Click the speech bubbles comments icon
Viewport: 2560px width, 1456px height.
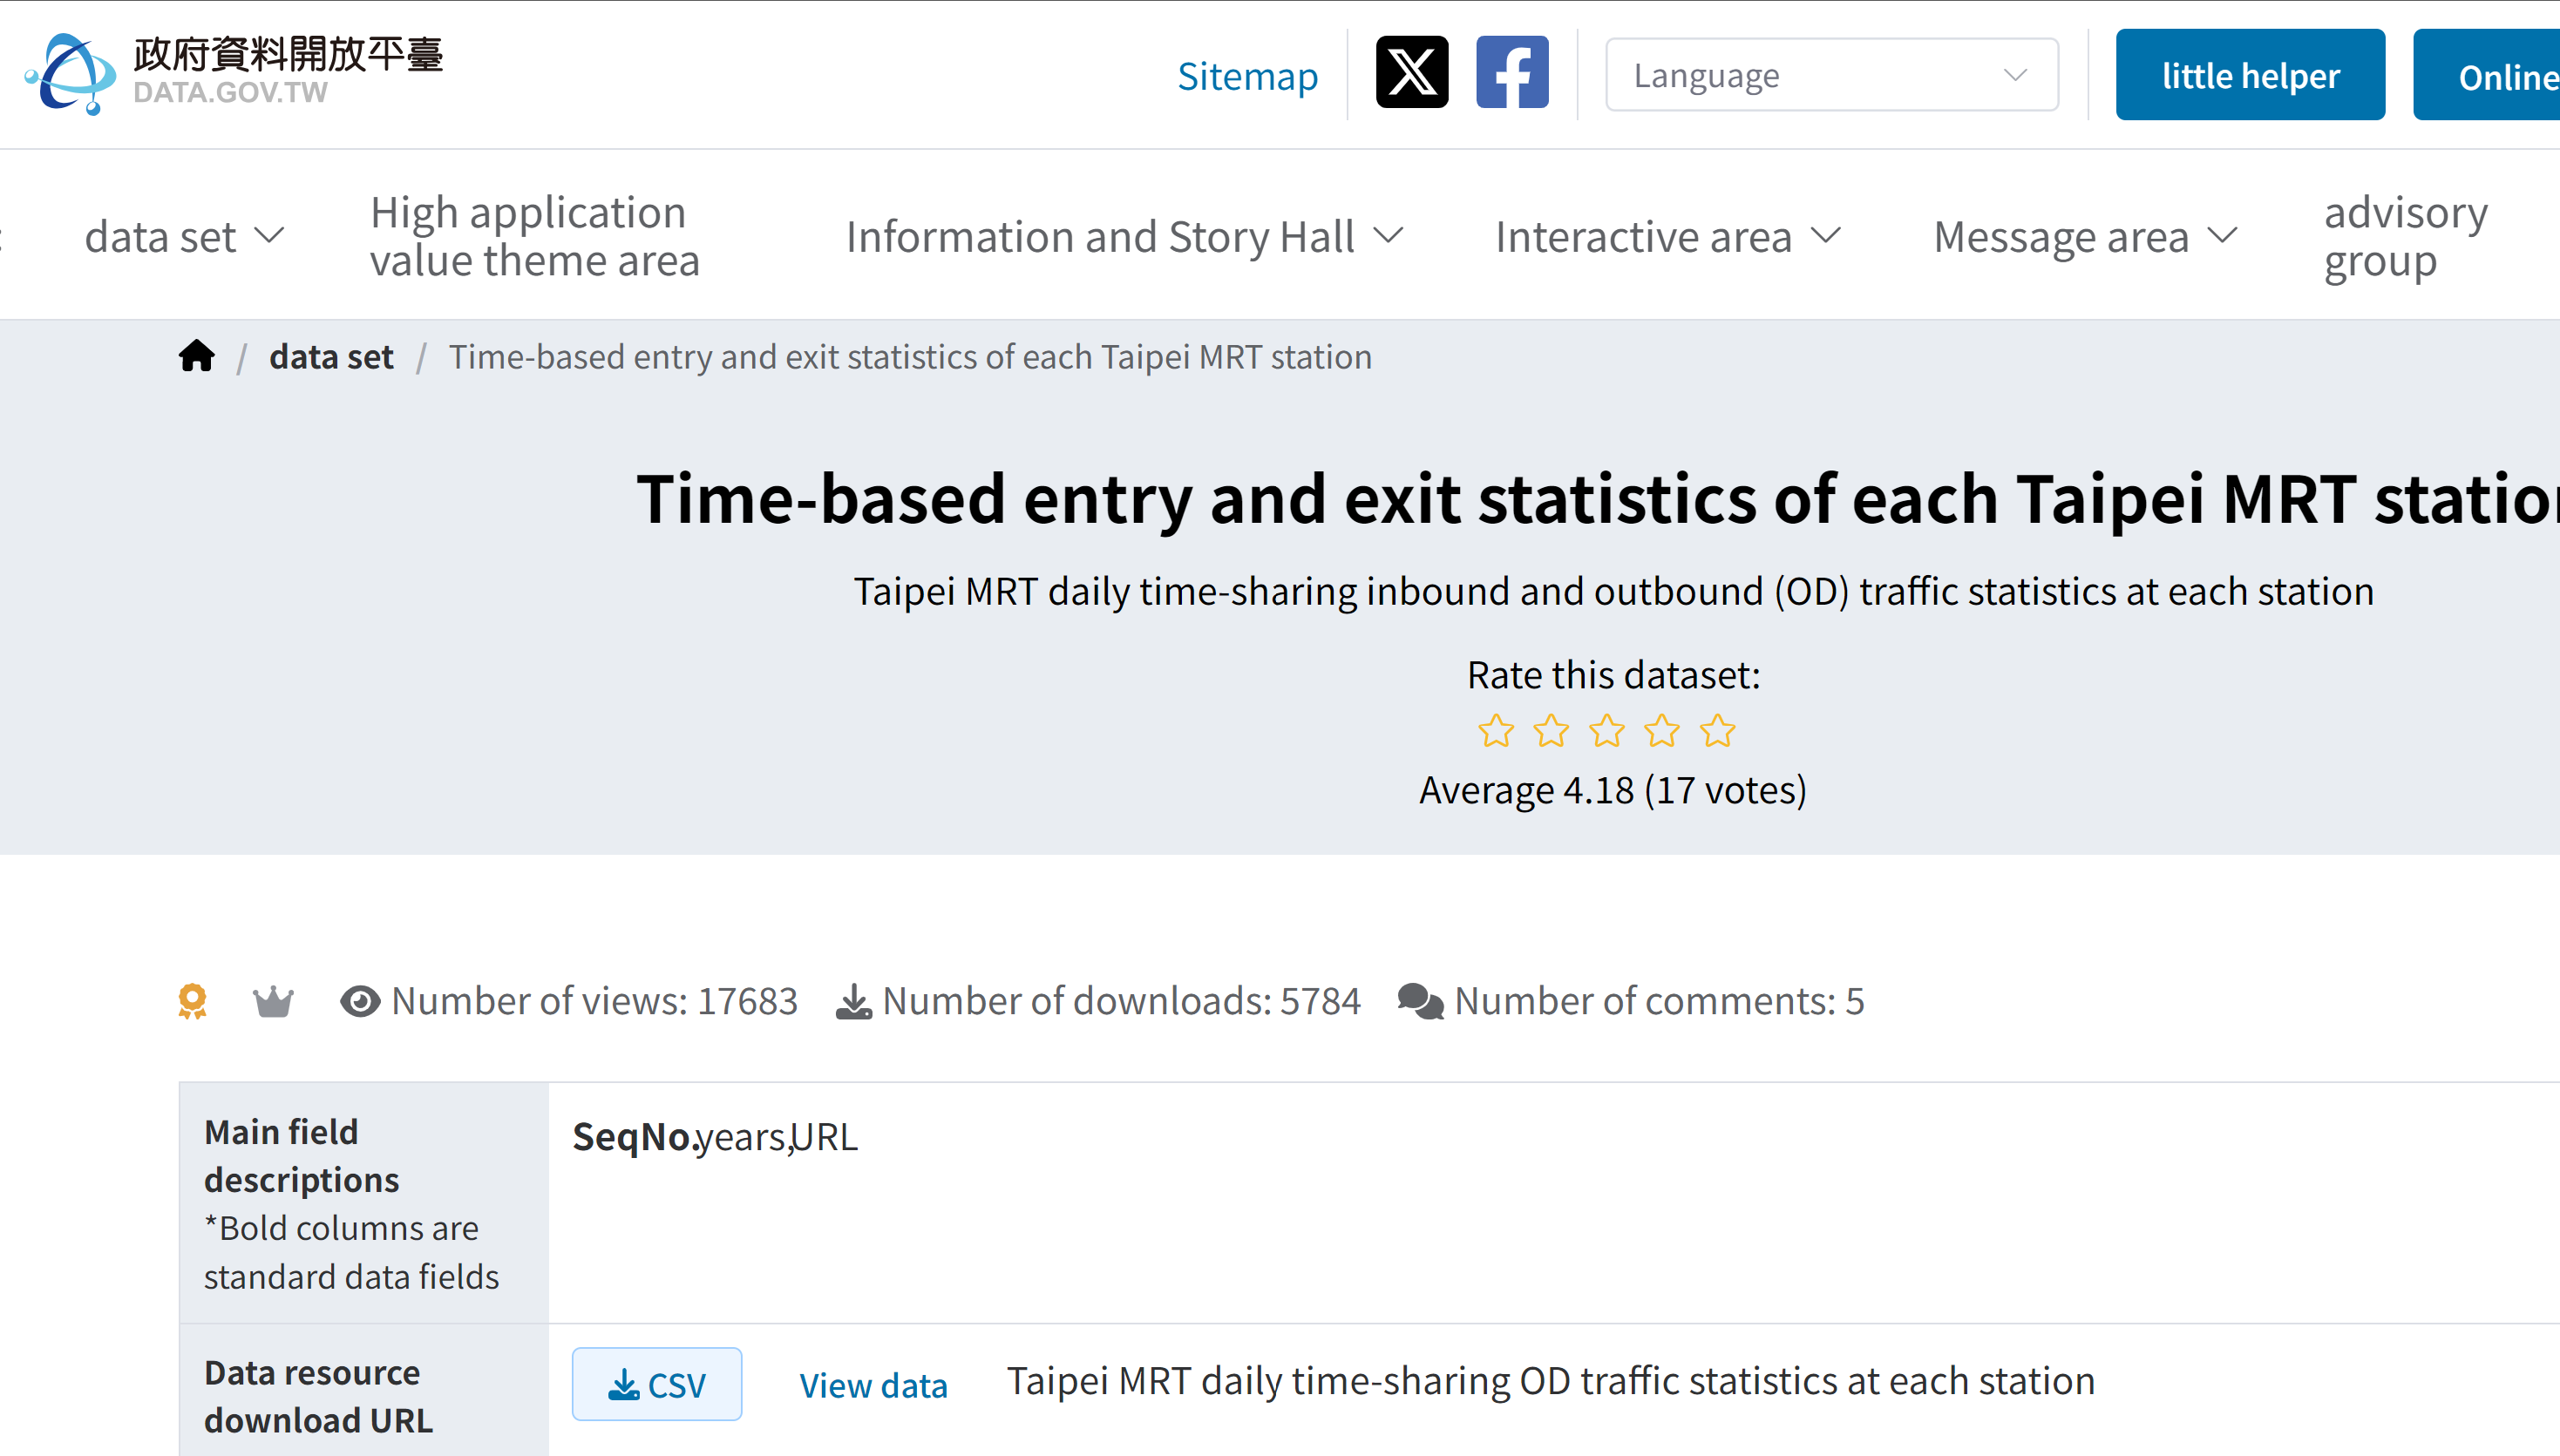(1421, 1001)
